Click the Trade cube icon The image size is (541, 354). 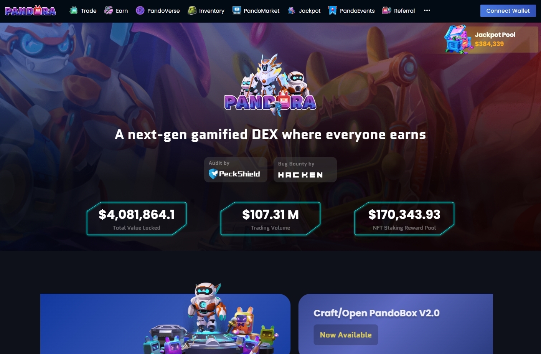tap(74, 11)
